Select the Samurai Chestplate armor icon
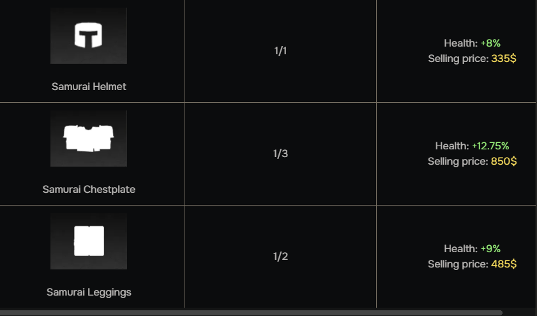Screen dimensions: 537x316 tap(89, 139)
